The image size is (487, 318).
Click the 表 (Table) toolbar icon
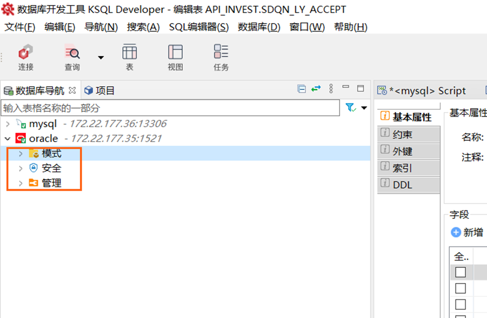point(129,57)
